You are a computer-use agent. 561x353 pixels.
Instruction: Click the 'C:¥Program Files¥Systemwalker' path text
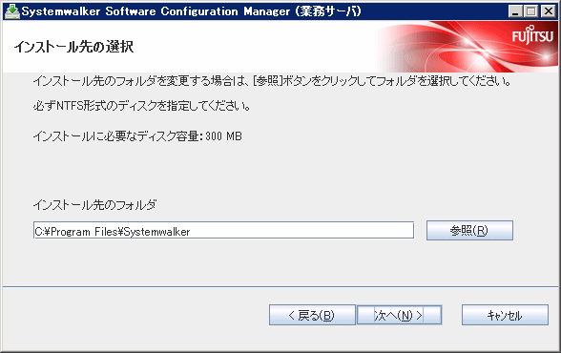tap(113, 232)
